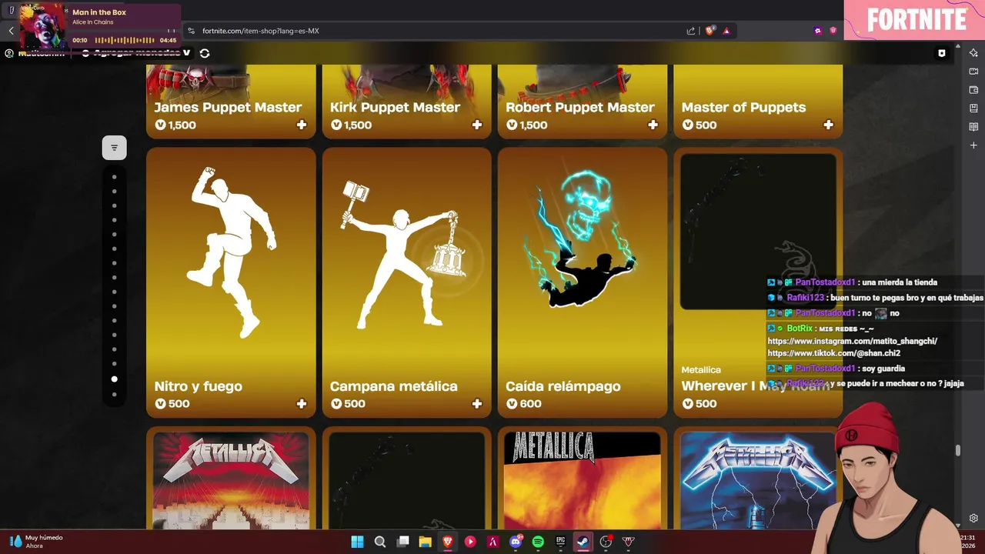Open the Brave Wallet sidebar icon
The height and width of the screenshot is (554, 985).
click(x=973, y=90)
